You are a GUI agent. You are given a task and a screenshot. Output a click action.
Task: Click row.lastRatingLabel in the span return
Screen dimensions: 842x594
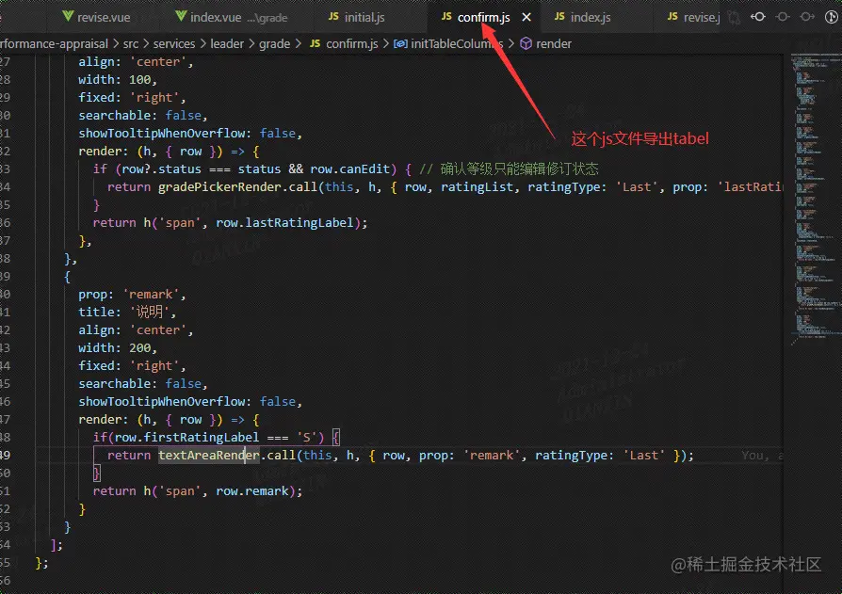click(x=284, y=223)
